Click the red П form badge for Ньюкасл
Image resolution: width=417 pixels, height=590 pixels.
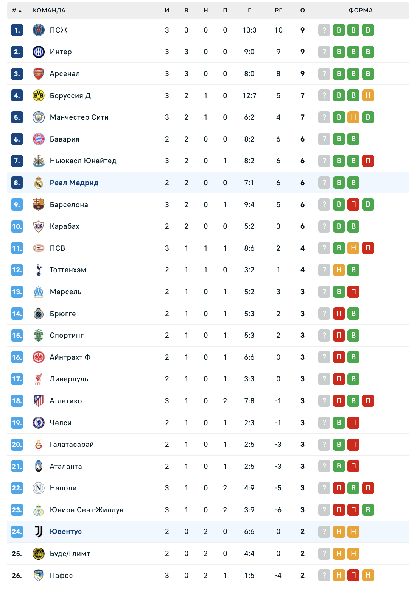pos(368,161)
